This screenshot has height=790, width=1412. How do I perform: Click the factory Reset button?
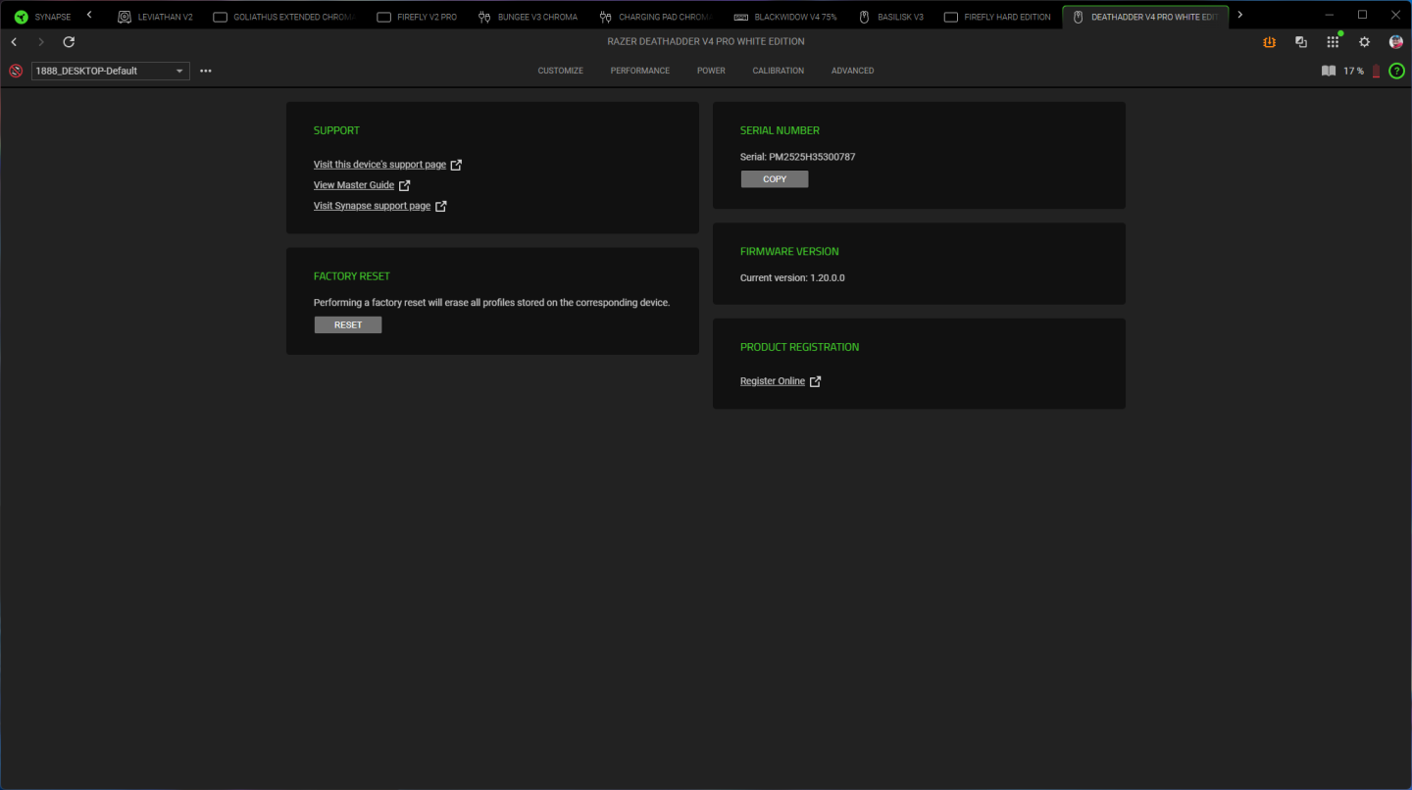click(x=348, y=325)
